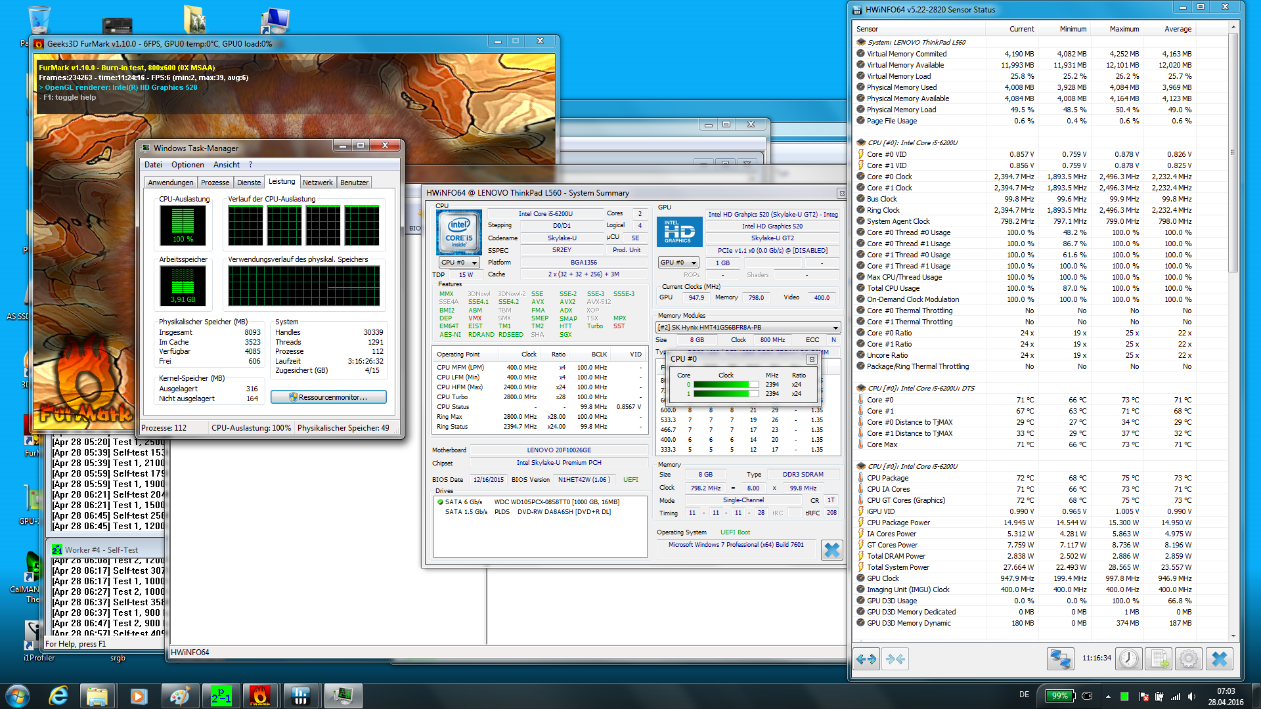Click the collapse columns arrows button
Viewport: 1261px width, 709px height.
tap(895, 658)
